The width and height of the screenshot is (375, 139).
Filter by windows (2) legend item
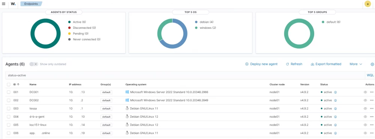coord(205,28)
